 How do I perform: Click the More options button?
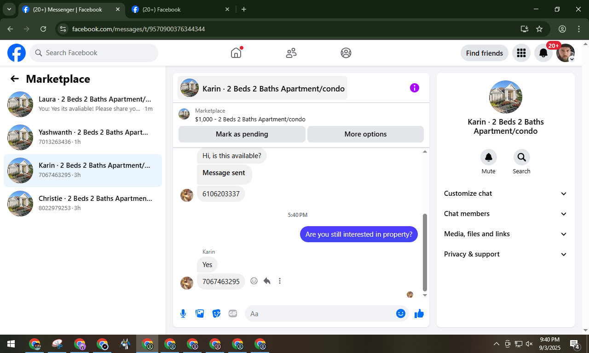click(x=365, y=134)
